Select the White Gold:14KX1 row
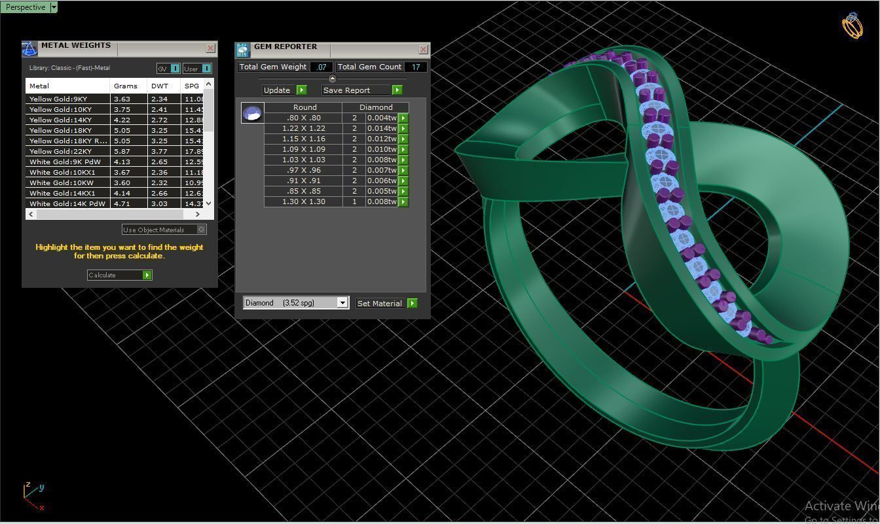This screenshot has height=524, width=880. point(115,193)
